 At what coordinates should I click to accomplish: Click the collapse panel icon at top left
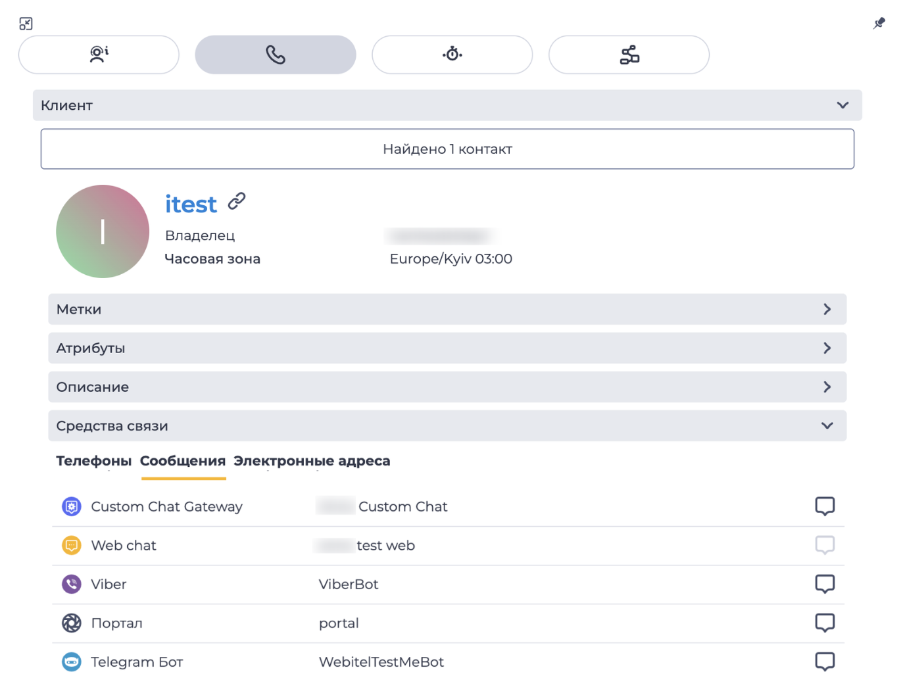(26, 24)
